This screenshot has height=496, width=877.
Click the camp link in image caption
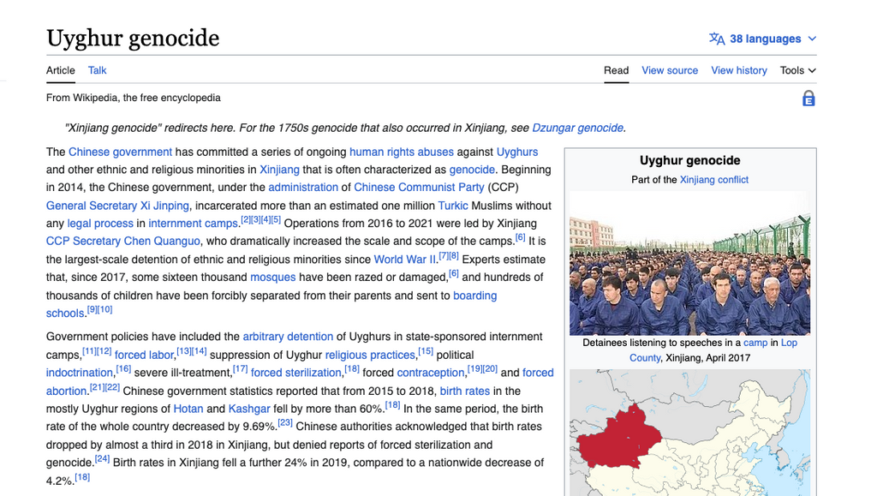(755, 343)
